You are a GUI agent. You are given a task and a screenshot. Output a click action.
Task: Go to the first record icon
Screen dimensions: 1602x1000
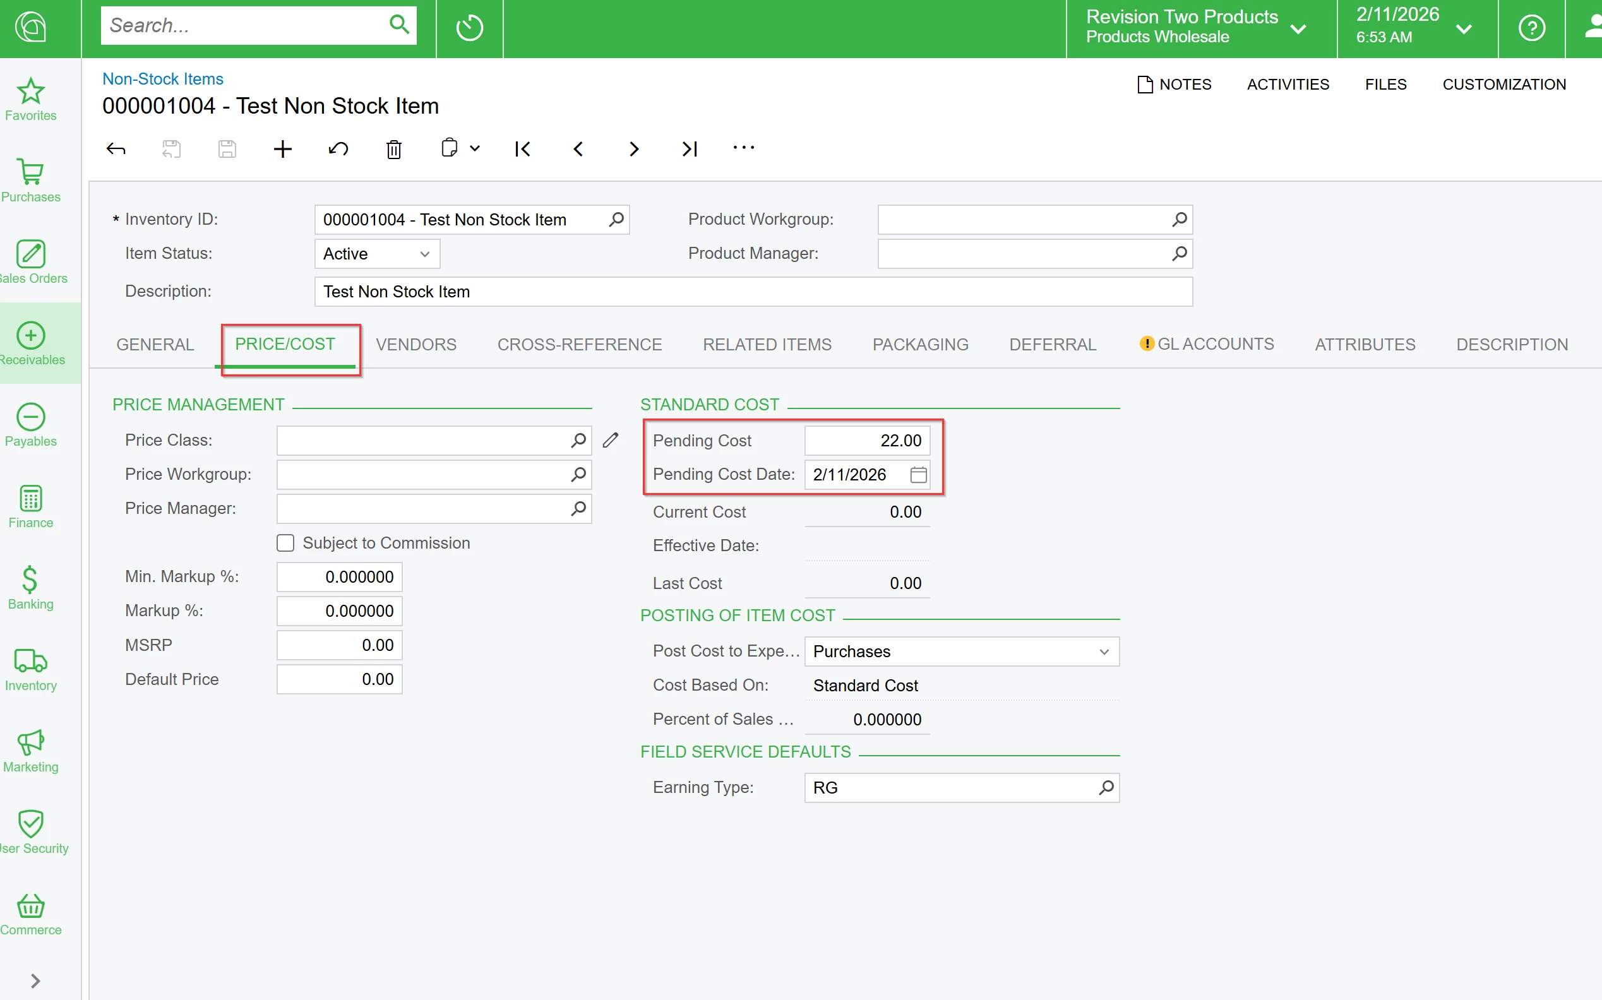click(x=523, y=149)
